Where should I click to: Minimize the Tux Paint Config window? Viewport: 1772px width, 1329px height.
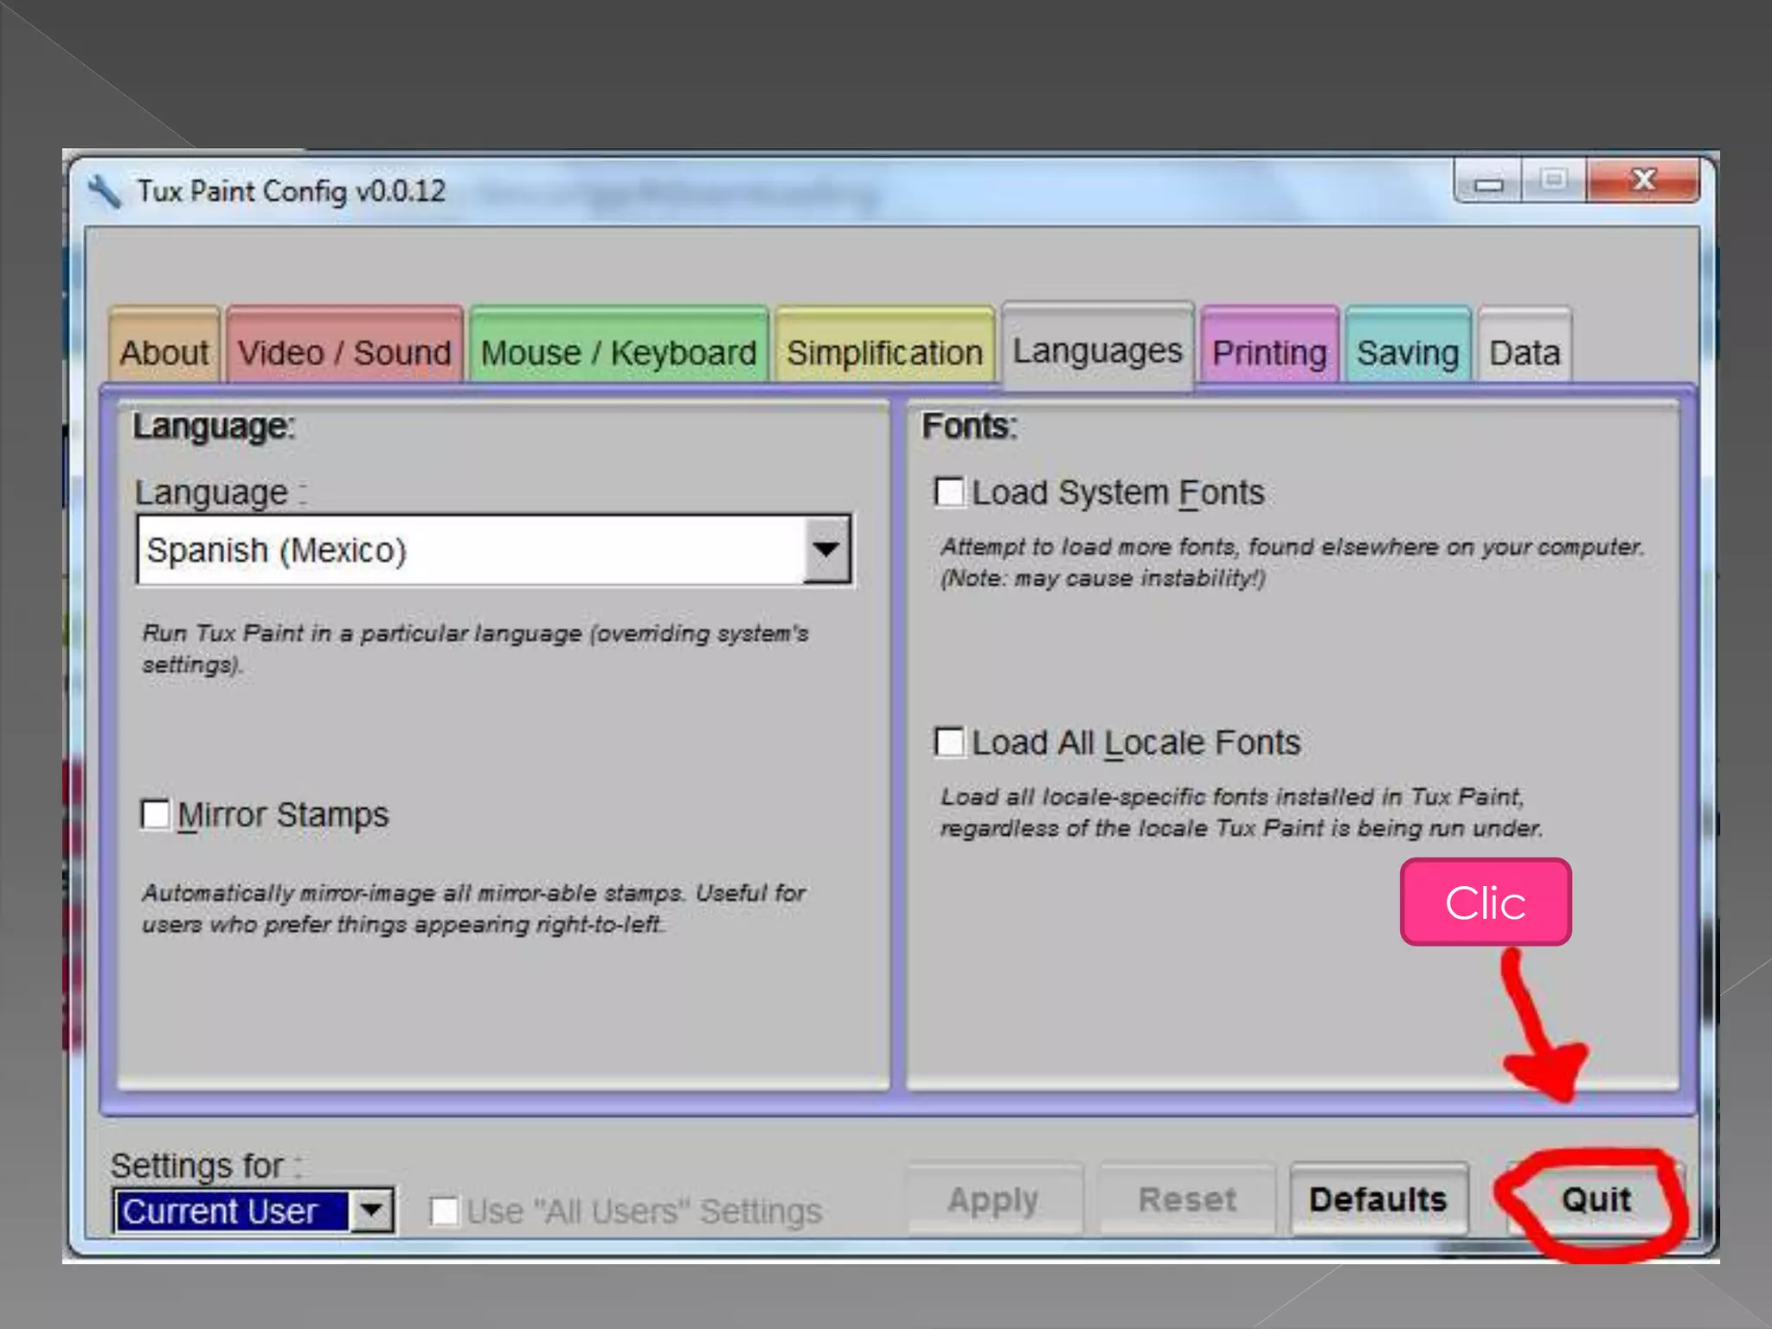1488,182
